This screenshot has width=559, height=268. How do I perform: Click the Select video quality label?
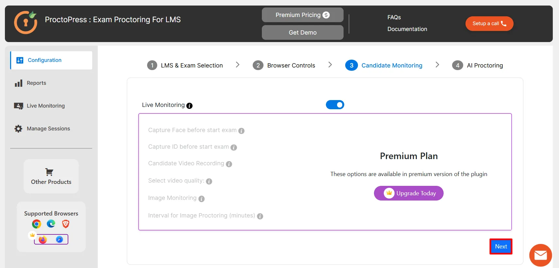176,181
